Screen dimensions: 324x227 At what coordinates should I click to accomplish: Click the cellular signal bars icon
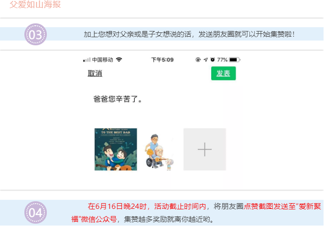(86, 60)
